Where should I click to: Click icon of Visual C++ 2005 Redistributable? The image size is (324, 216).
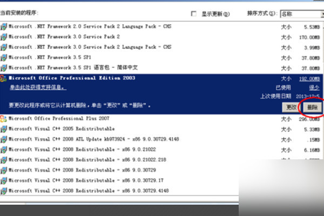(4, 129)
